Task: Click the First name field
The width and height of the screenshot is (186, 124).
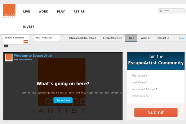Action: (x=156, y=76)
